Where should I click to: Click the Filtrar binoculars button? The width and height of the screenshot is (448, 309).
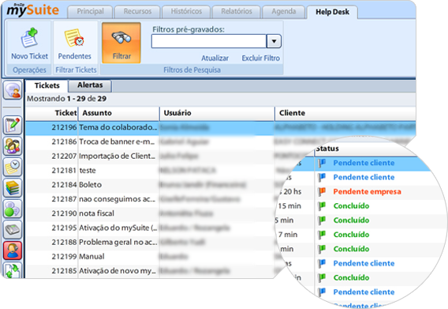pos(121,43)
